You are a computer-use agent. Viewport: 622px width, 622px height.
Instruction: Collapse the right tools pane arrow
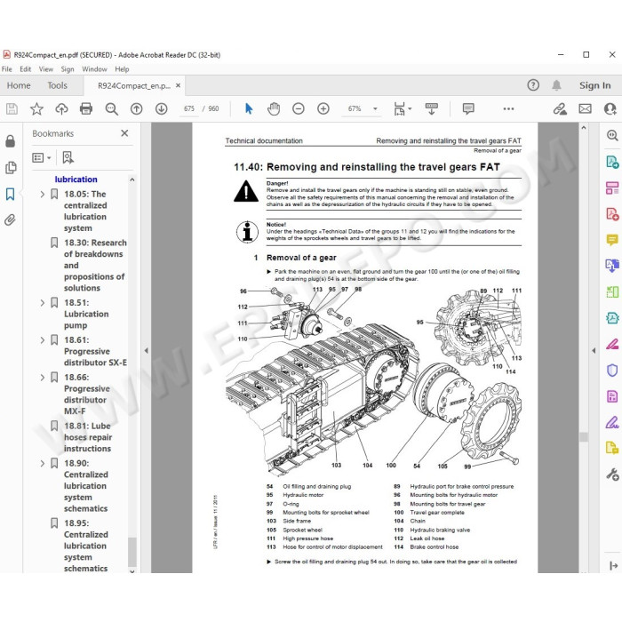pyautogui.click(x=594, y=351)
